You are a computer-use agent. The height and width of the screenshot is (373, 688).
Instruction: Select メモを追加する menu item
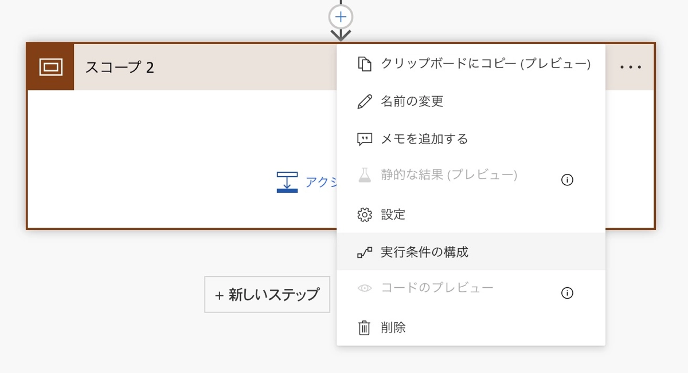point(424,139)
